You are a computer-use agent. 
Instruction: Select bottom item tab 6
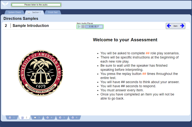pos(75,117)
